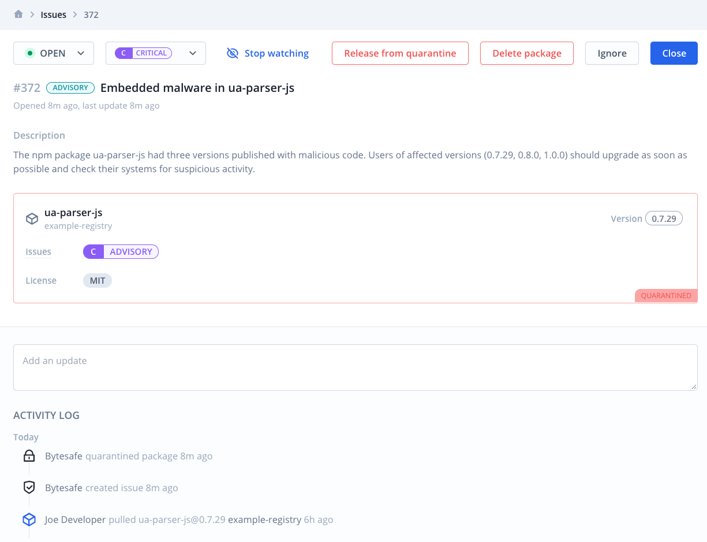The height and width of the screenshot is (542, 707).
Task: Select the package box icon on ua-parser-js card
Action: click(x=32, y=218)
